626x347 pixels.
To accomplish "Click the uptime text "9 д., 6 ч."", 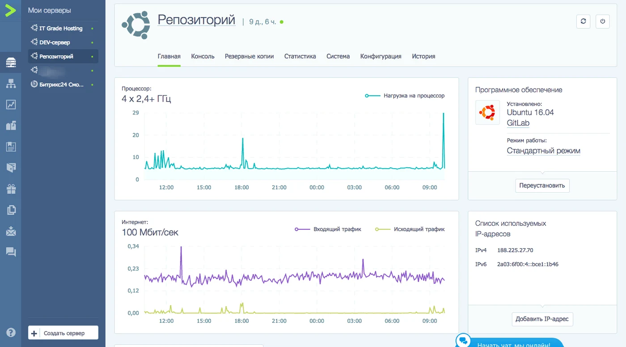I will [x=262, y=21].
